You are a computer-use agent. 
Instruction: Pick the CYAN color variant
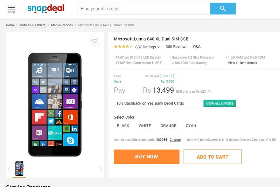(x=191, y=126)
